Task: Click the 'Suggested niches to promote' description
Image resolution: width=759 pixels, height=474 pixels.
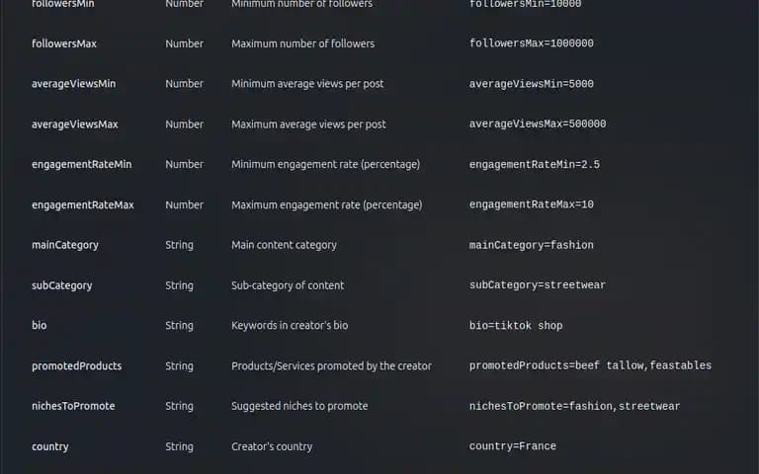Action: 299,406
